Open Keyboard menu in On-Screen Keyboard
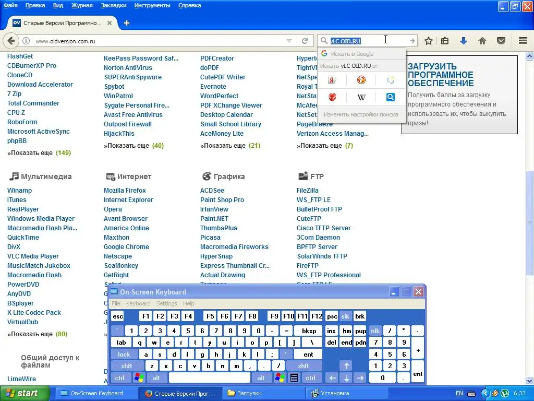Viewport: 534px width, 401px height. click(x=138, y=303)
